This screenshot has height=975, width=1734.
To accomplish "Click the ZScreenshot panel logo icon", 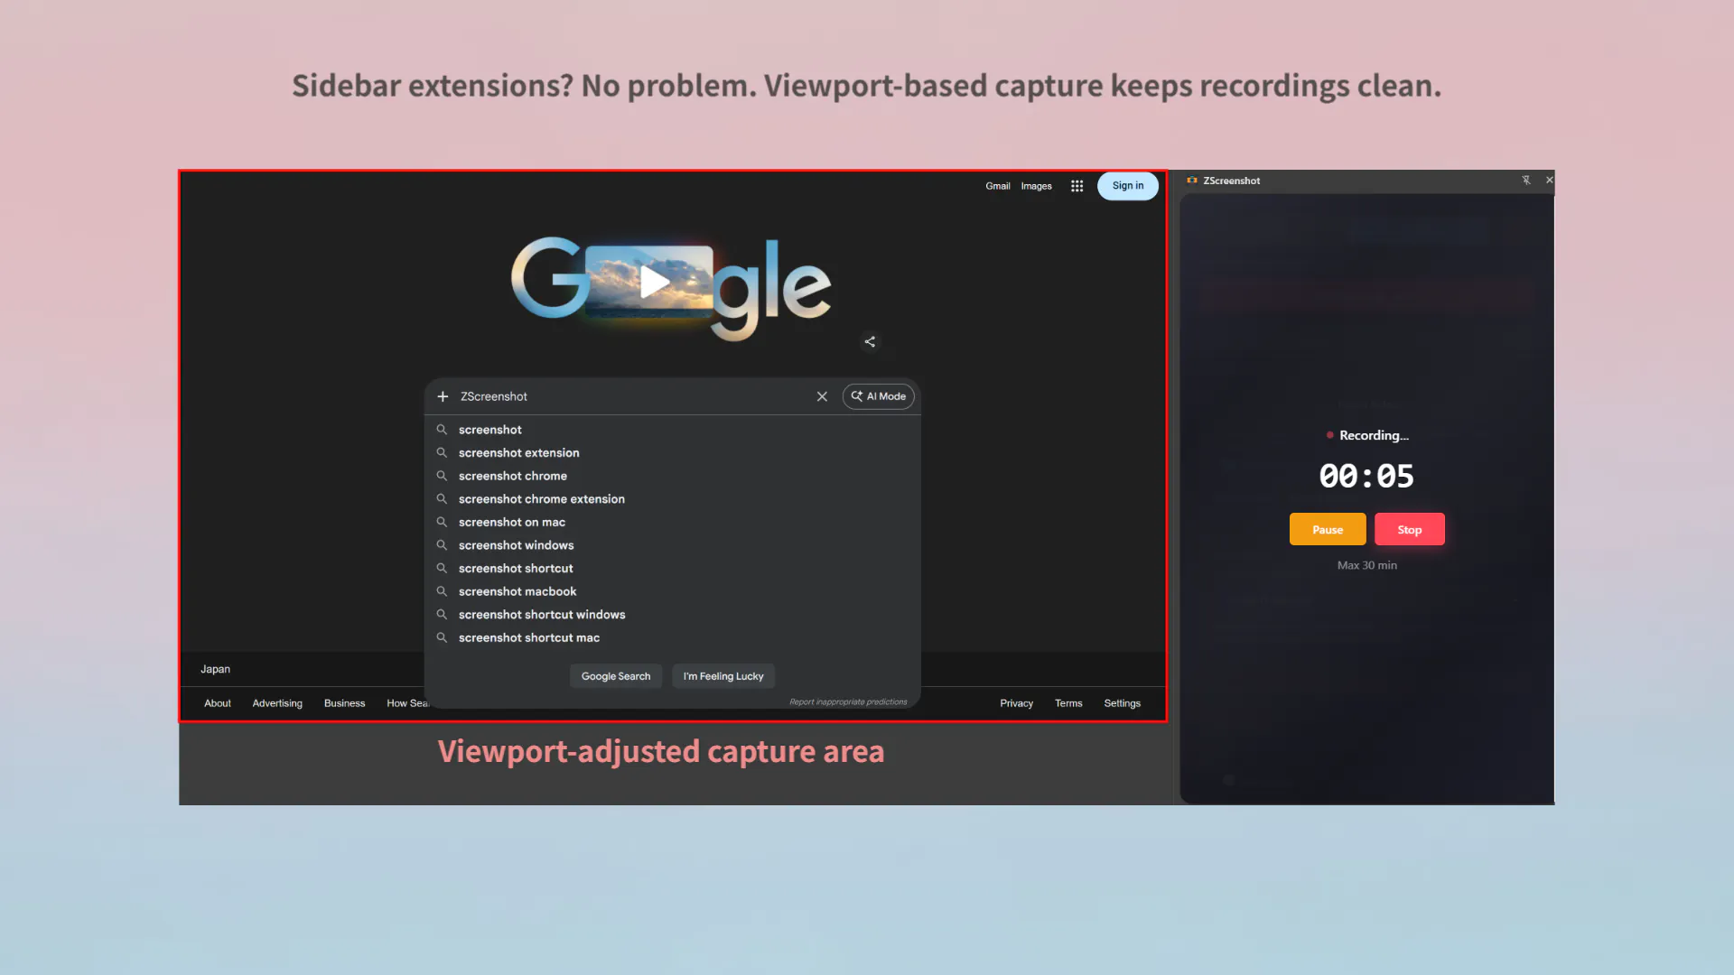I will [1192, 181].
